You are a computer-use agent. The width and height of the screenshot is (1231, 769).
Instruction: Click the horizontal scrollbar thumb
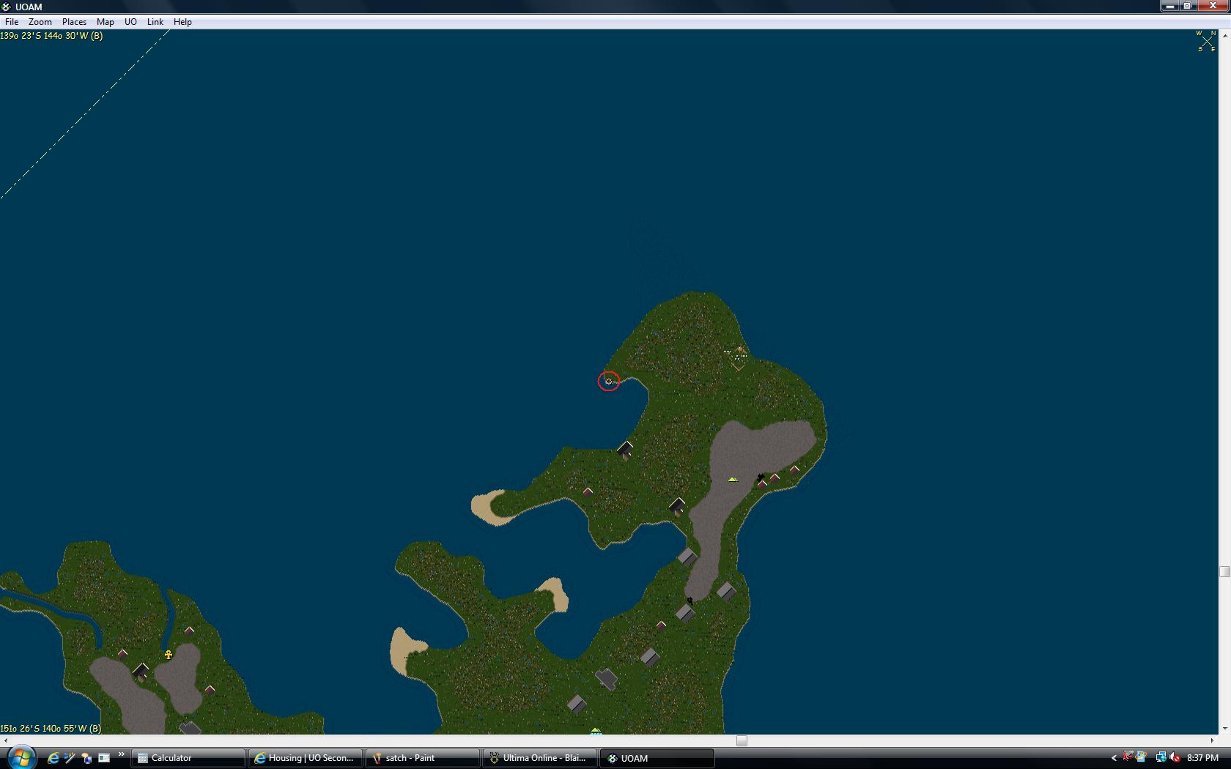coord(742,740)
